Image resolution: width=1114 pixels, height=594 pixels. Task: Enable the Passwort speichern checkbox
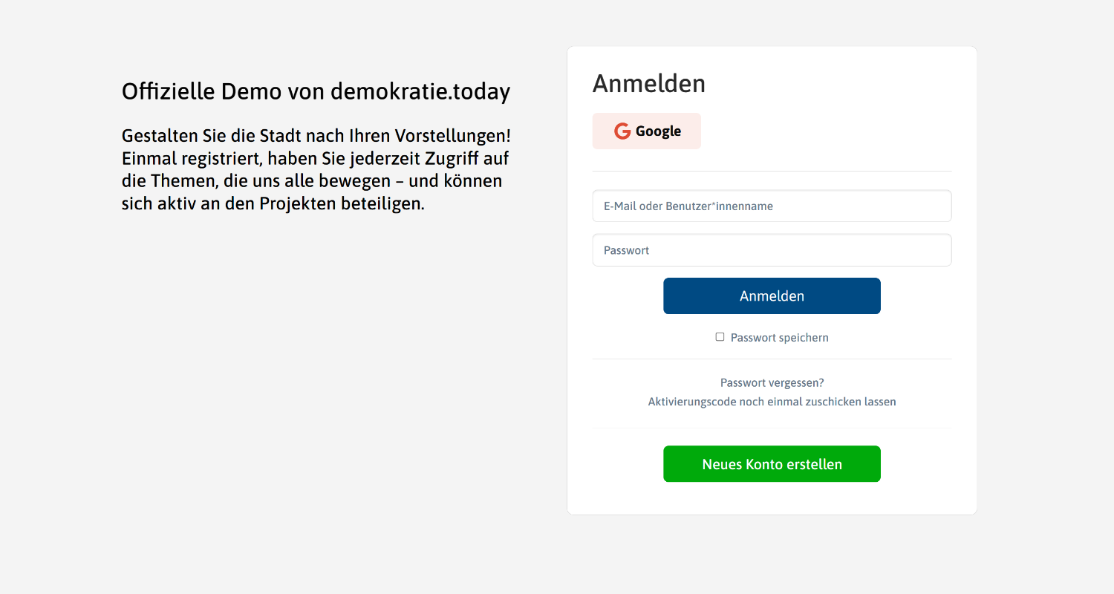(x=720, y=337)
